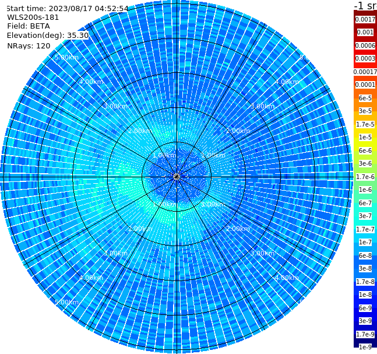Select the 3e-5 colorbar tick label
This screenshot has width=377, height=354.
365,111
